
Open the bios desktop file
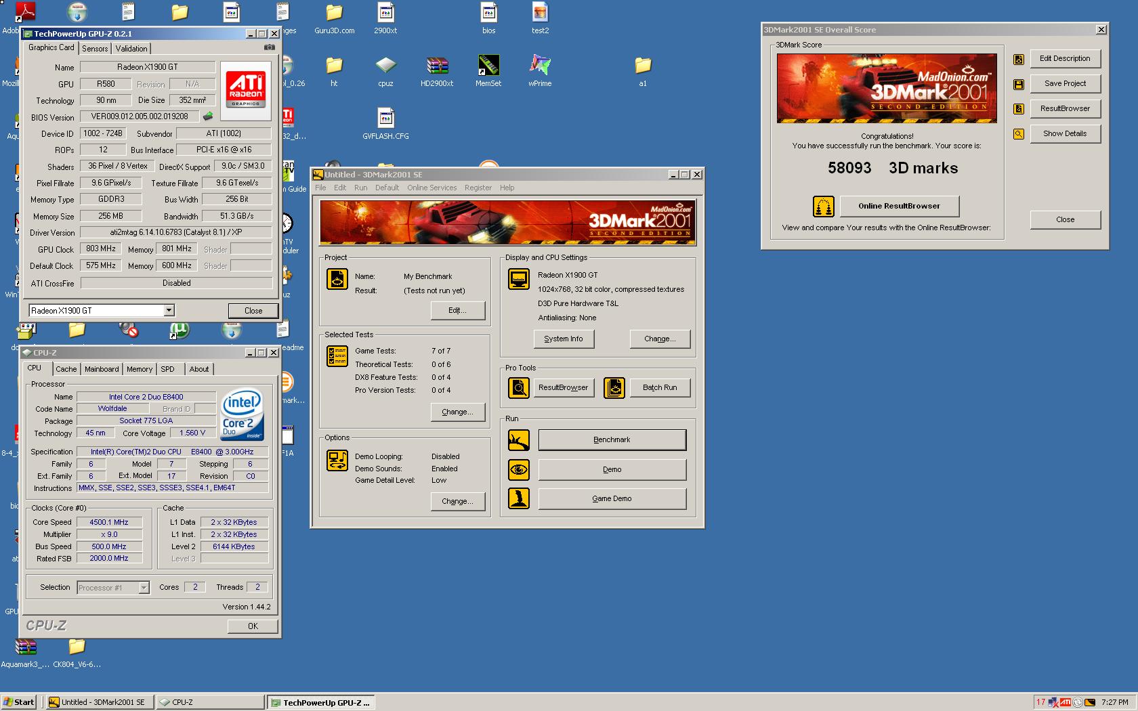click(488, 19)
